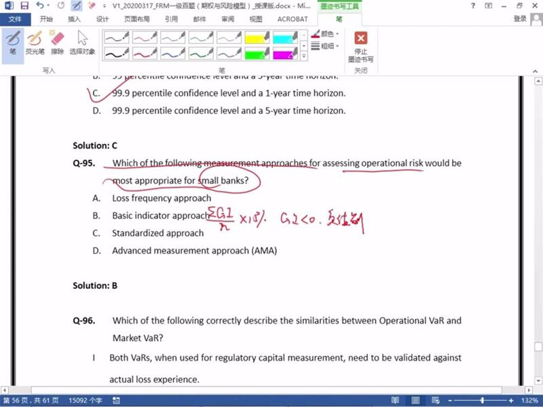Screen dimensions: 543x407
Task: Click the word count 15092 个字
Action: click(x=86, y=400)
